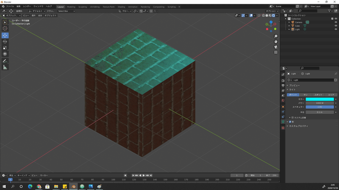The width and height of the screenshot is (339, 190).
Task: Open World properties tab icon
Action: pyautogui.click(x=283, y=100)
